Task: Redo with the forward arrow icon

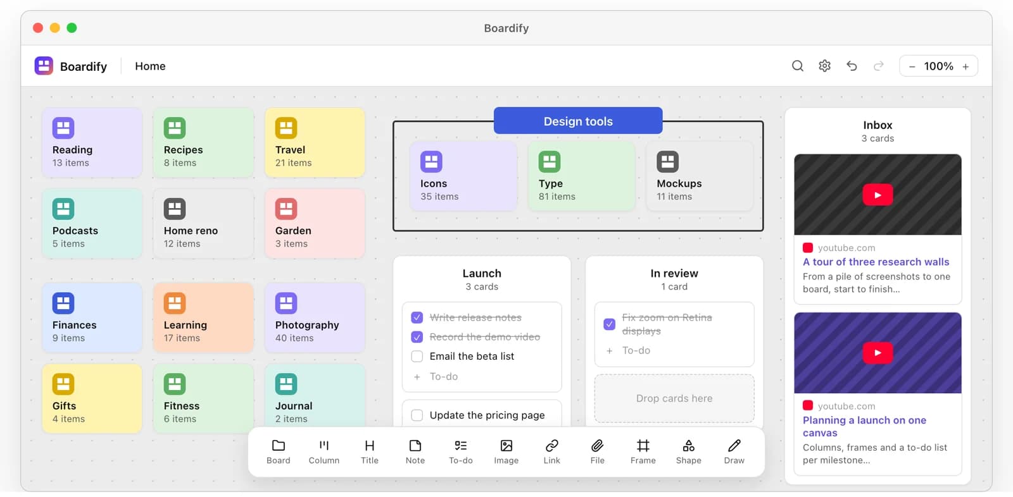Action: 878,66
